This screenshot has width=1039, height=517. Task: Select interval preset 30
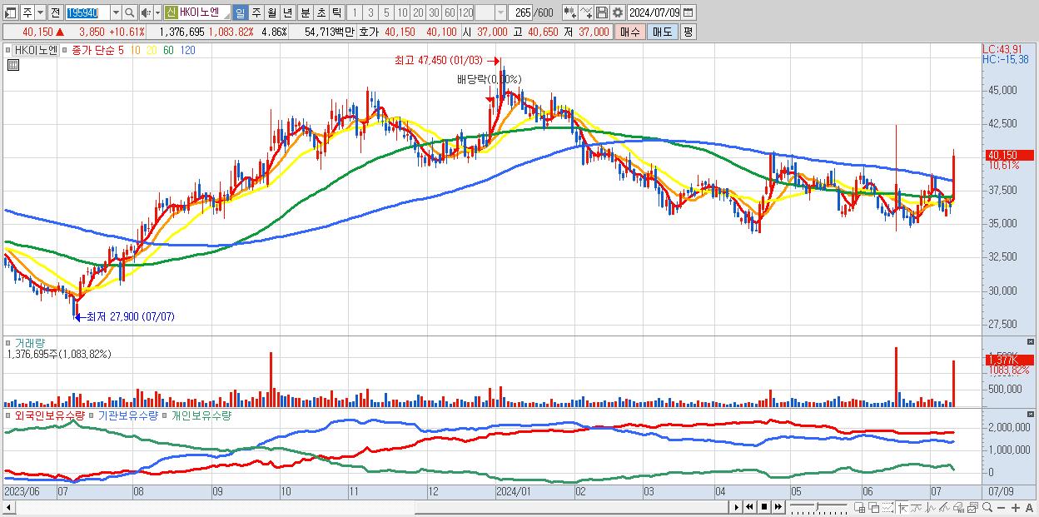434,12
